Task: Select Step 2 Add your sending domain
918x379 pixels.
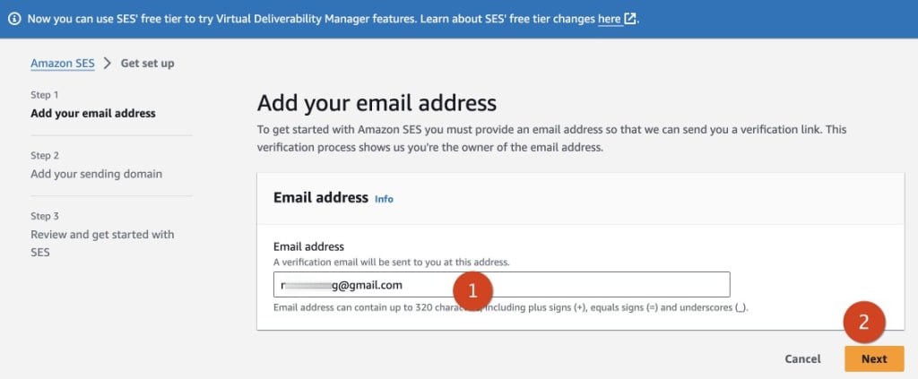Action: (97, 166)
